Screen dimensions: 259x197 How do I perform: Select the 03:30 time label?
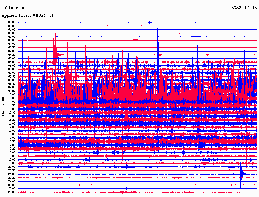(x=12, y=48)
